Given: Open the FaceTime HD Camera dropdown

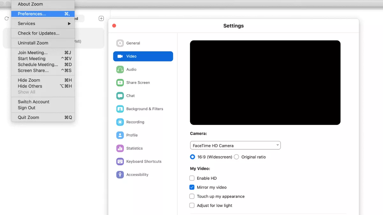Looking at the screenshot, I should tap(235, 146).
